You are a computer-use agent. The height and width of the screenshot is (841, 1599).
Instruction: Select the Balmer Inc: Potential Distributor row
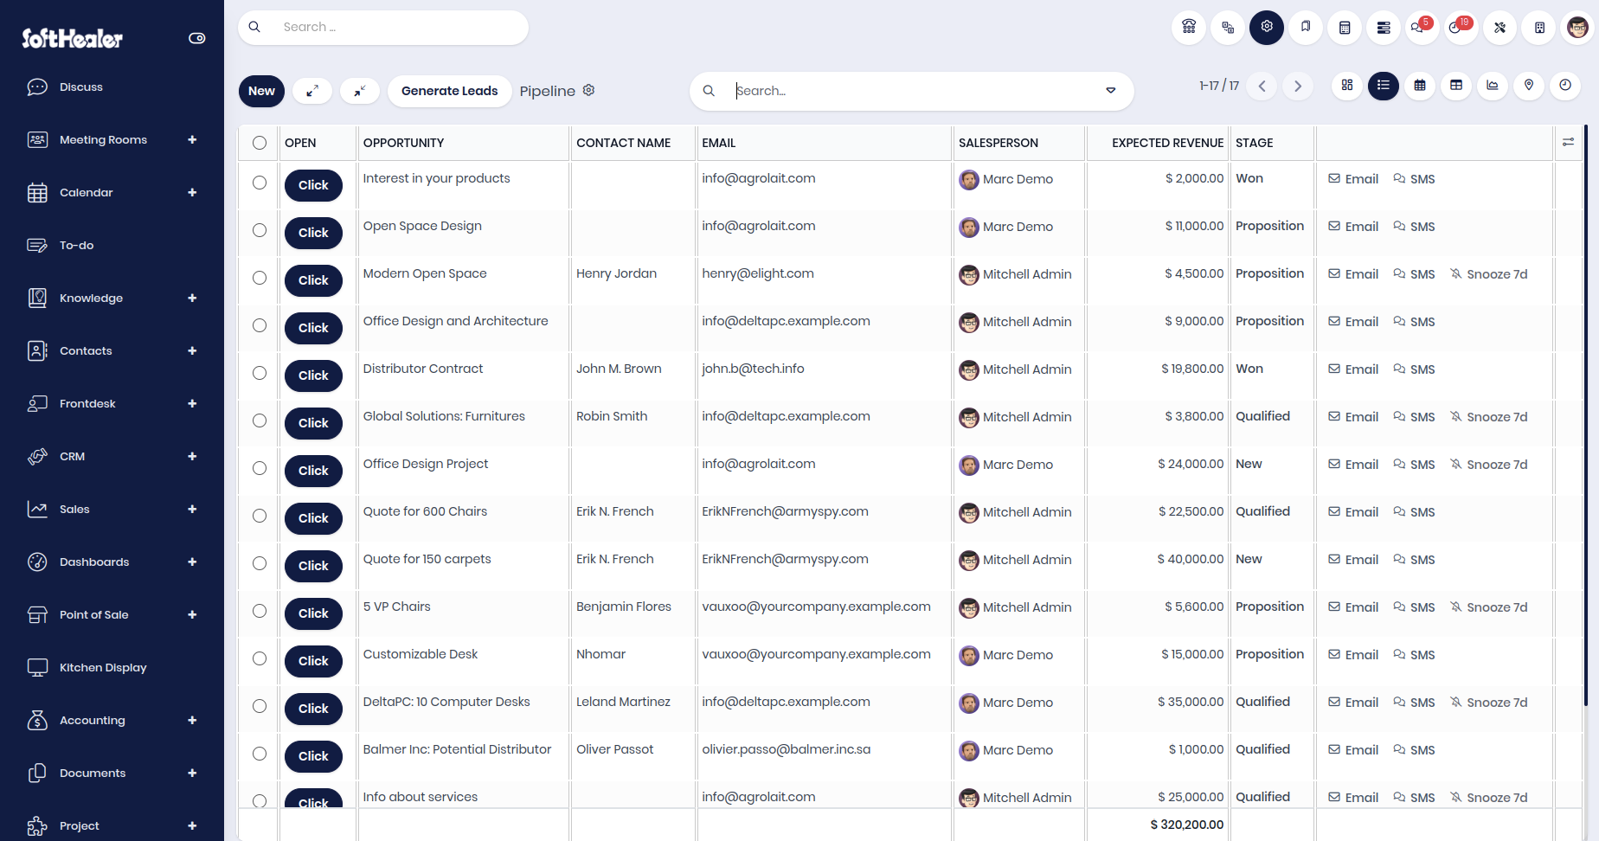click(x=260, y=754)
